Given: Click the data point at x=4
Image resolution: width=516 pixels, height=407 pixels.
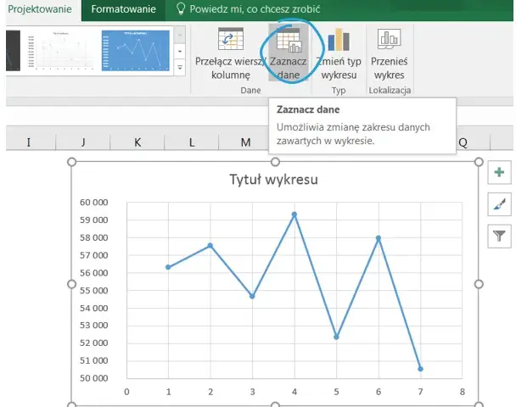Looking at the screenshot, I should [x=294, y=215].
